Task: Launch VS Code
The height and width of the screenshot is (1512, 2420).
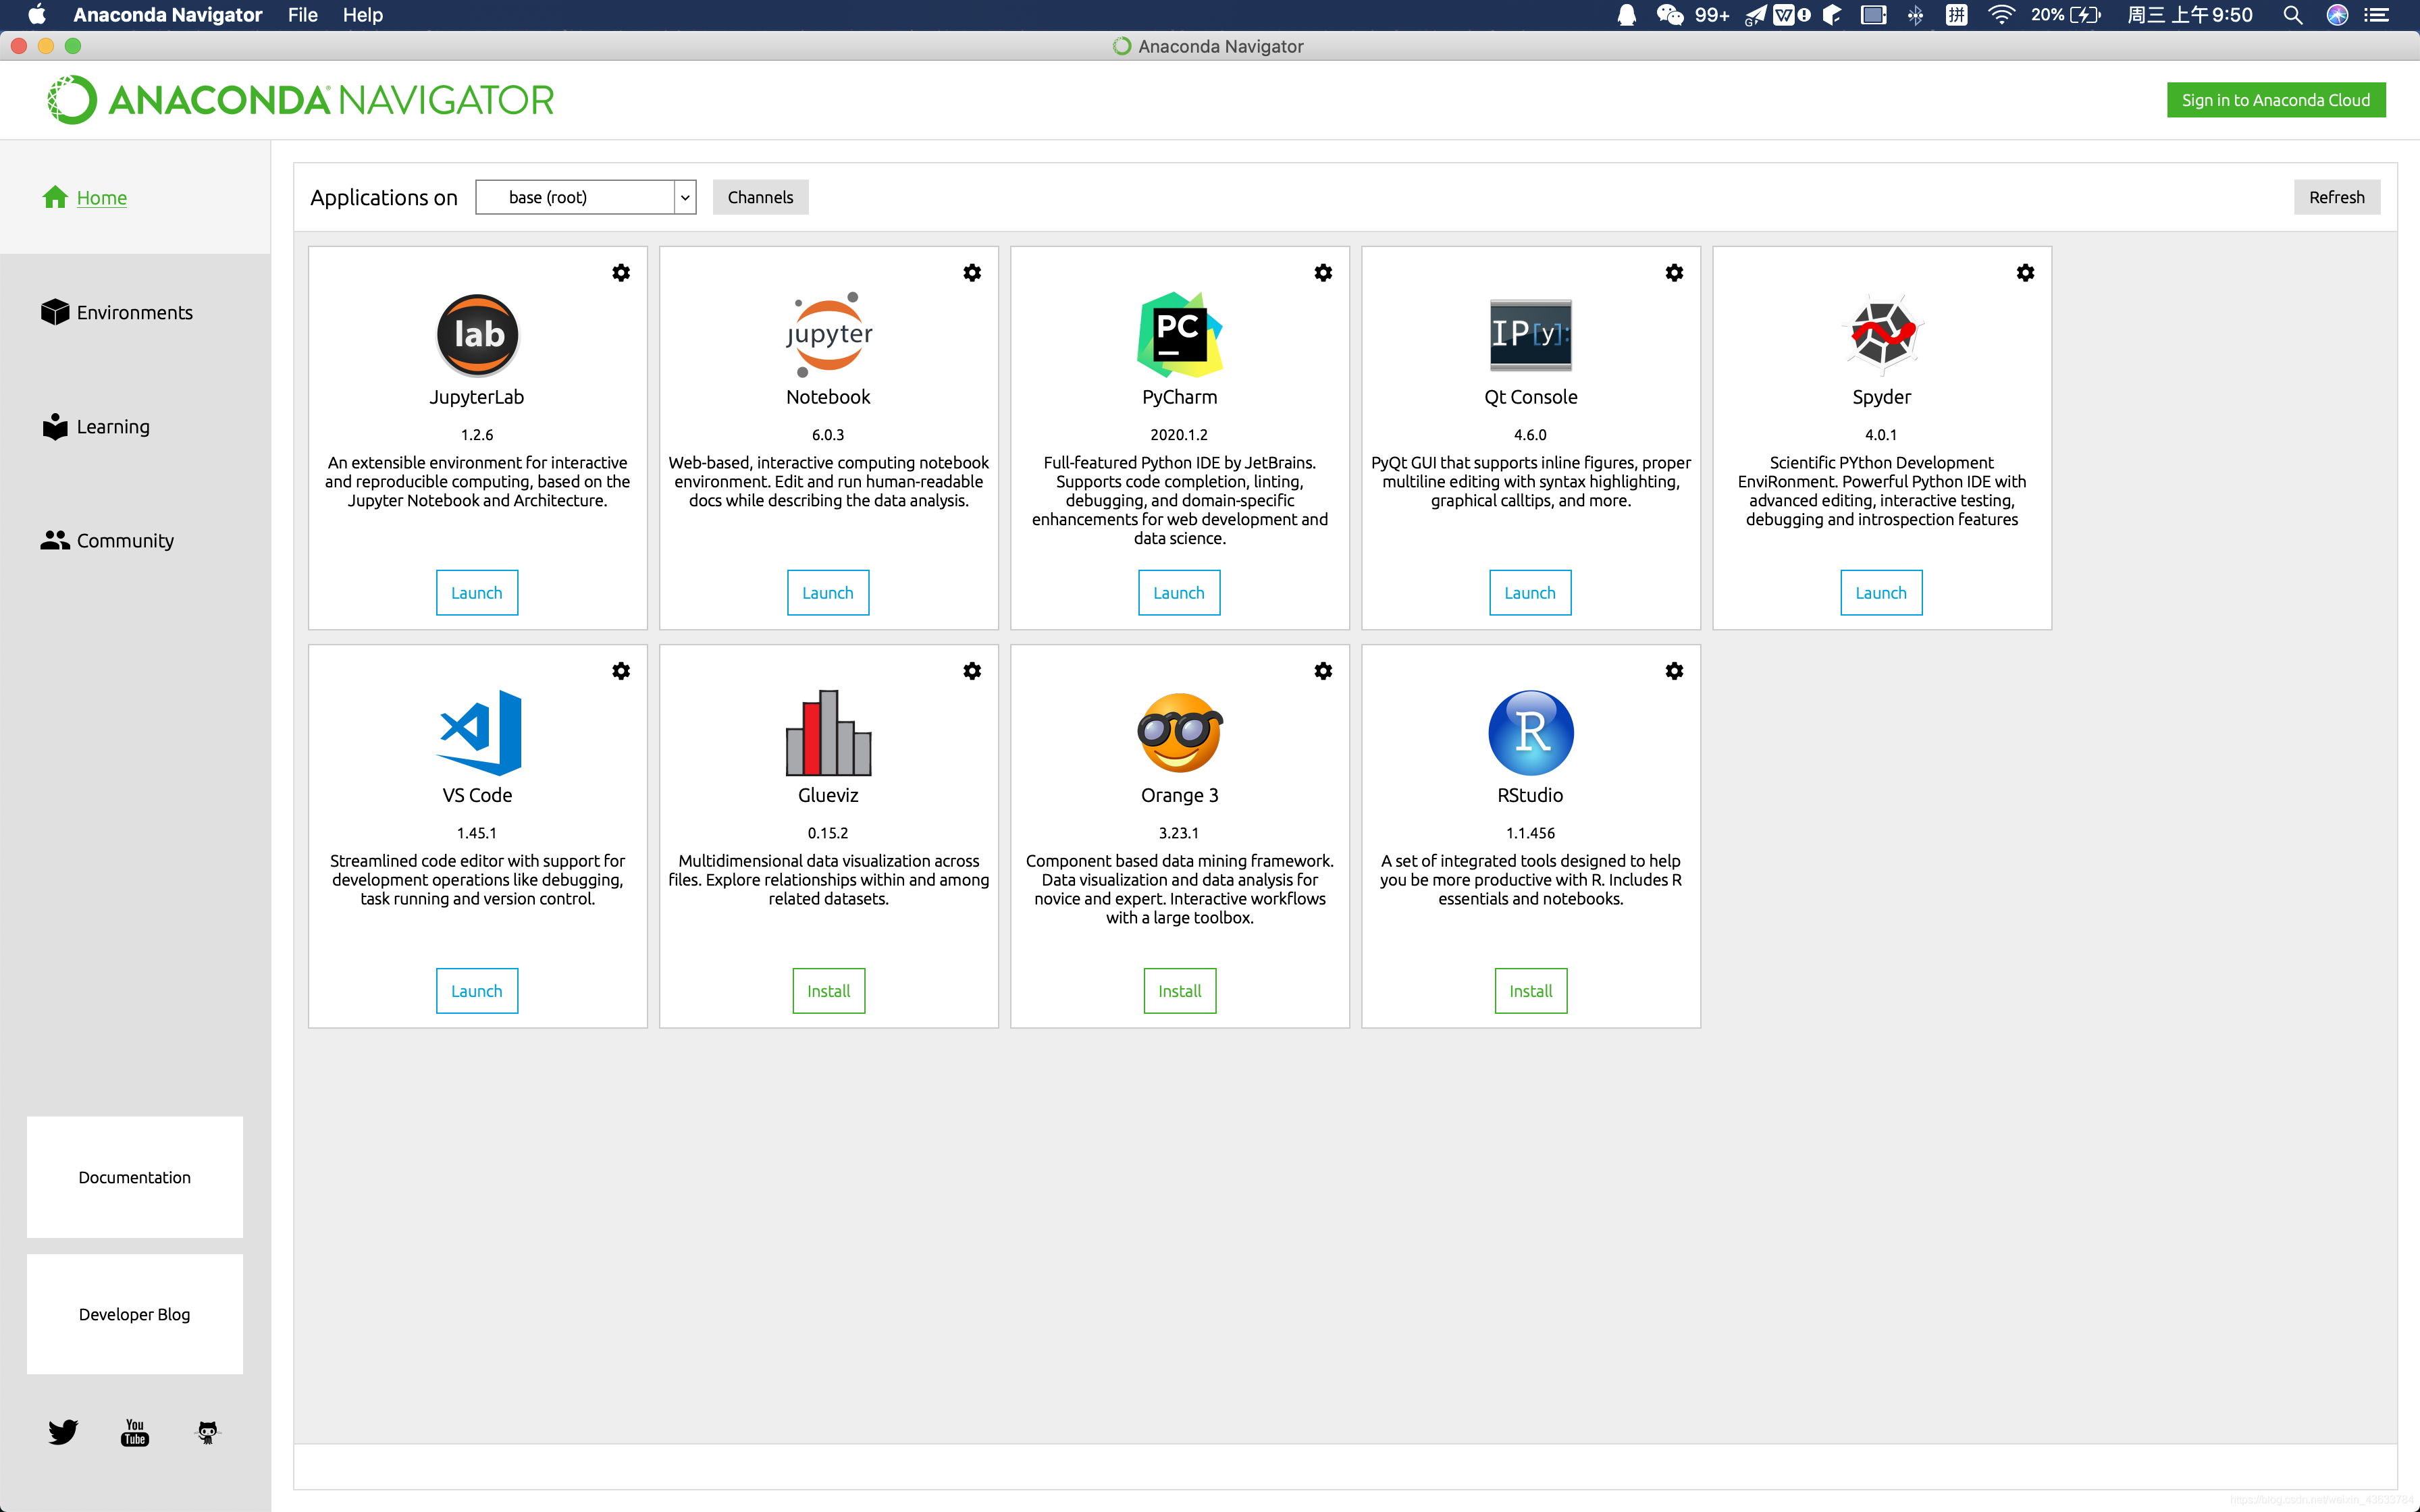Action: pyautogui.click(x=477, y=991)
